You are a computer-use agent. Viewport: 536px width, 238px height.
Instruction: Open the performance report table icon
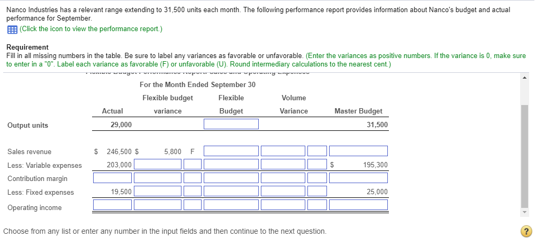click(x=12, y=30)
